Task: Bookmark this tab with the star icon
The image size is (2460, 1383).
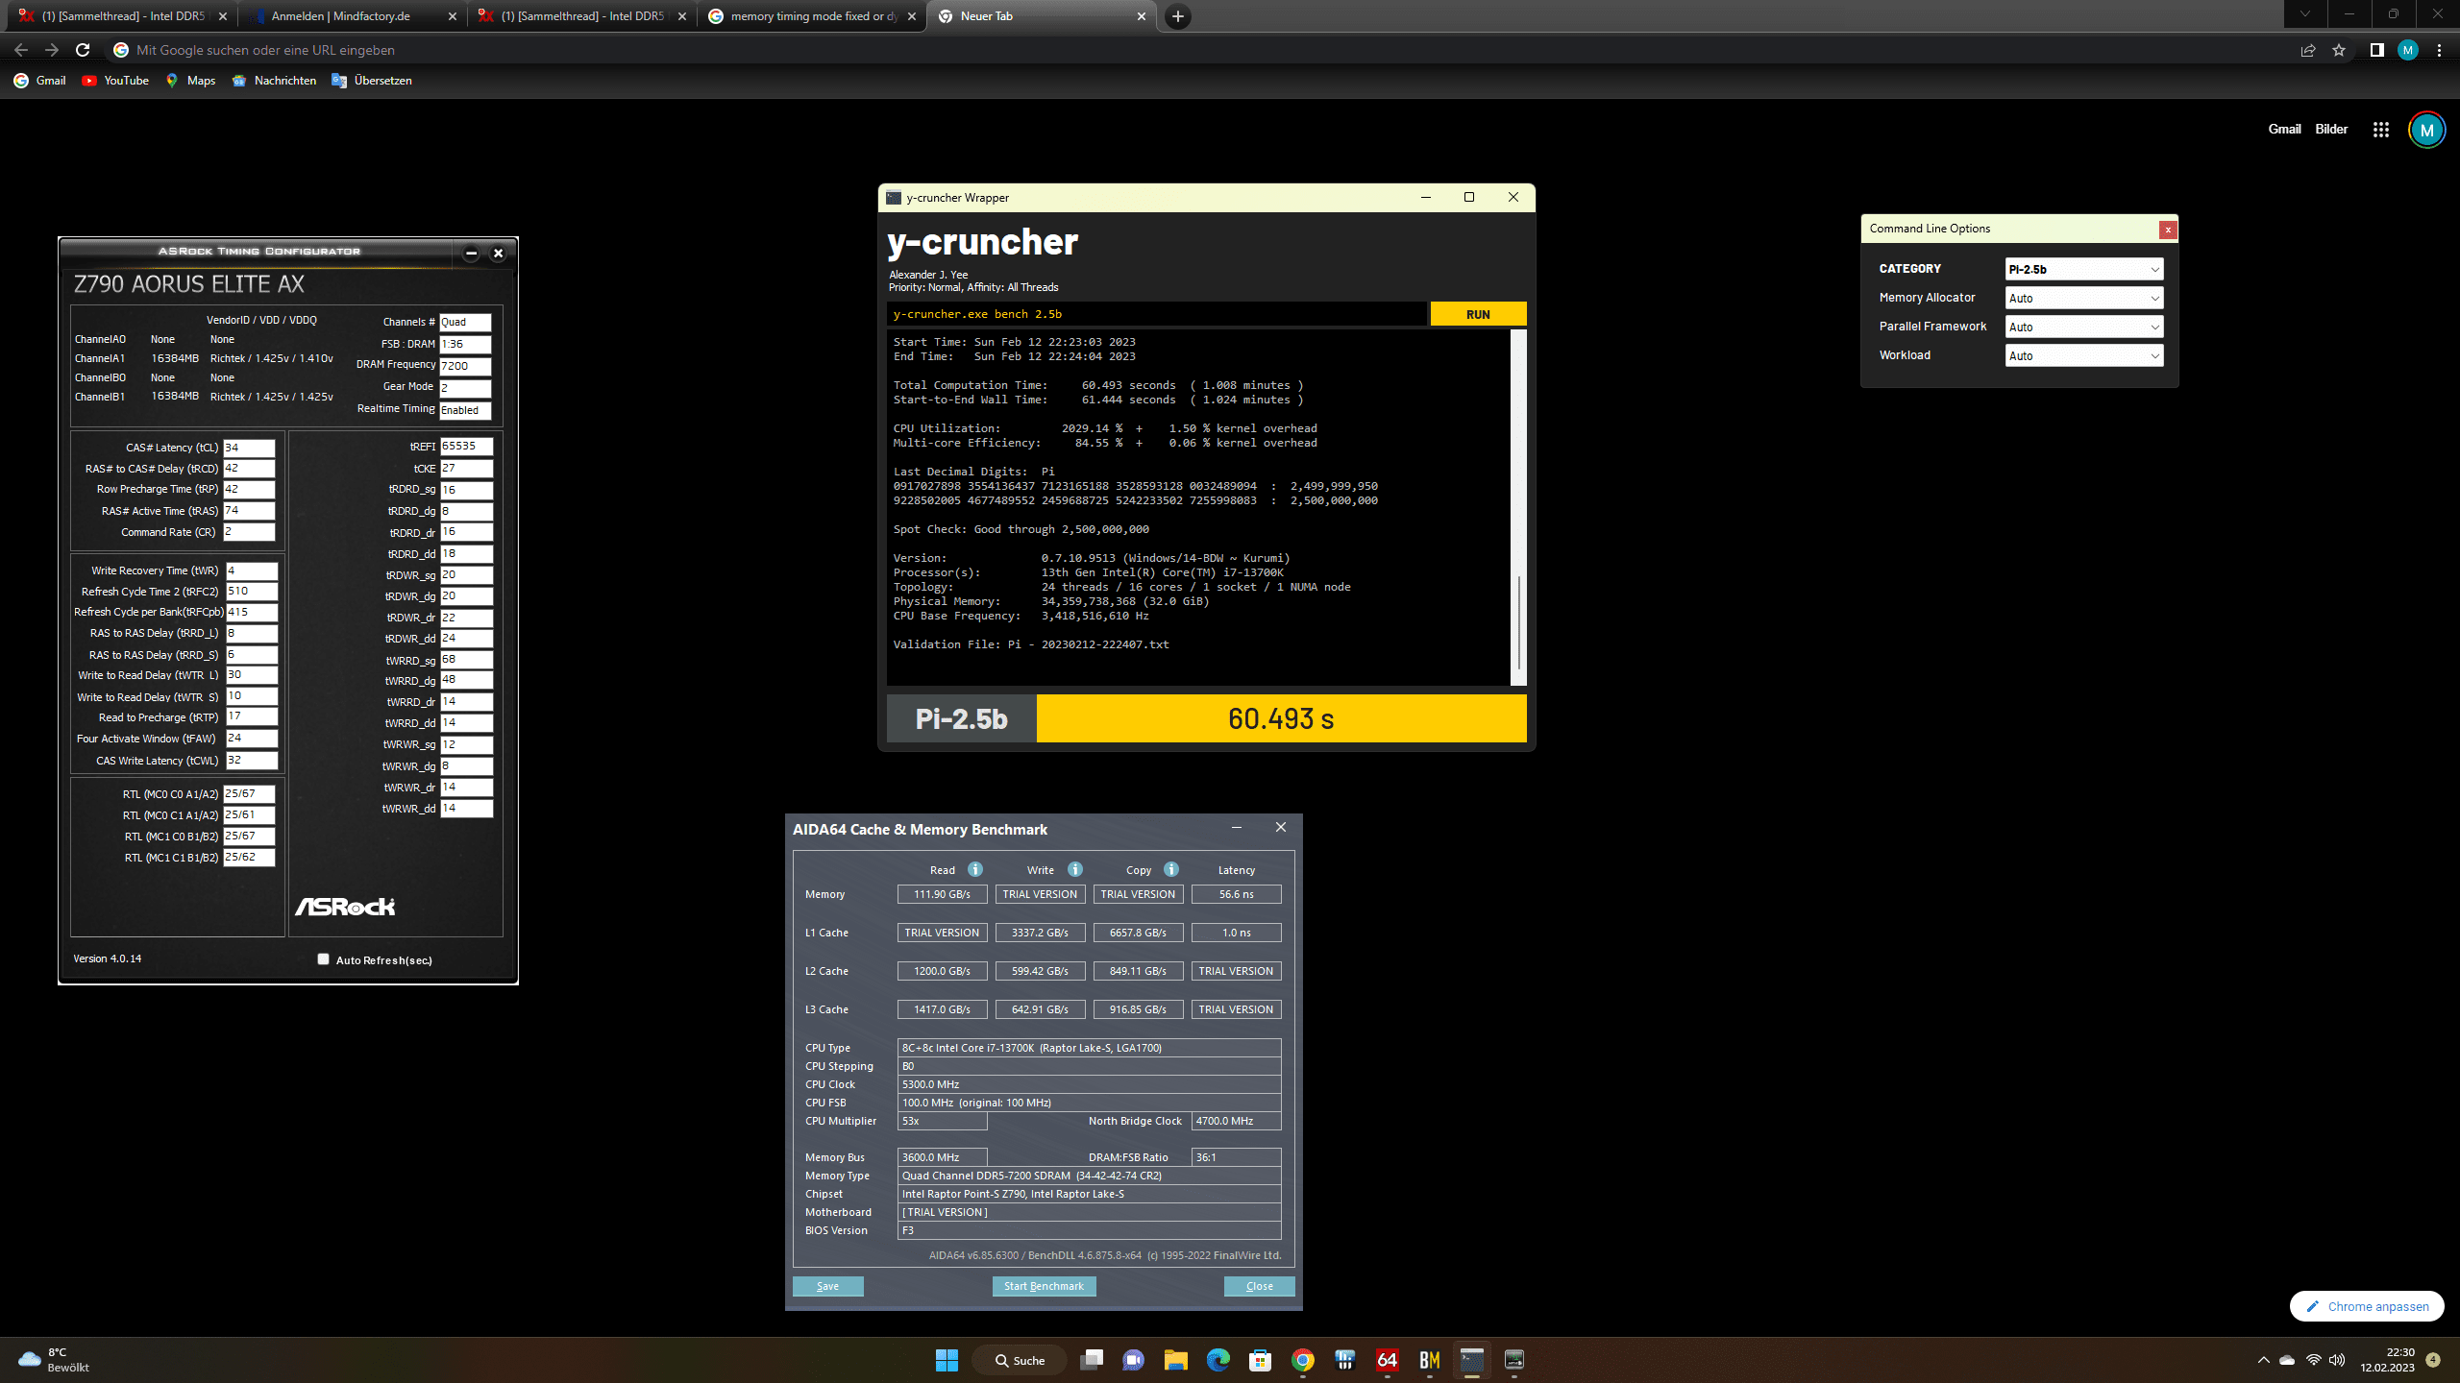Action: coord(2339,50)
